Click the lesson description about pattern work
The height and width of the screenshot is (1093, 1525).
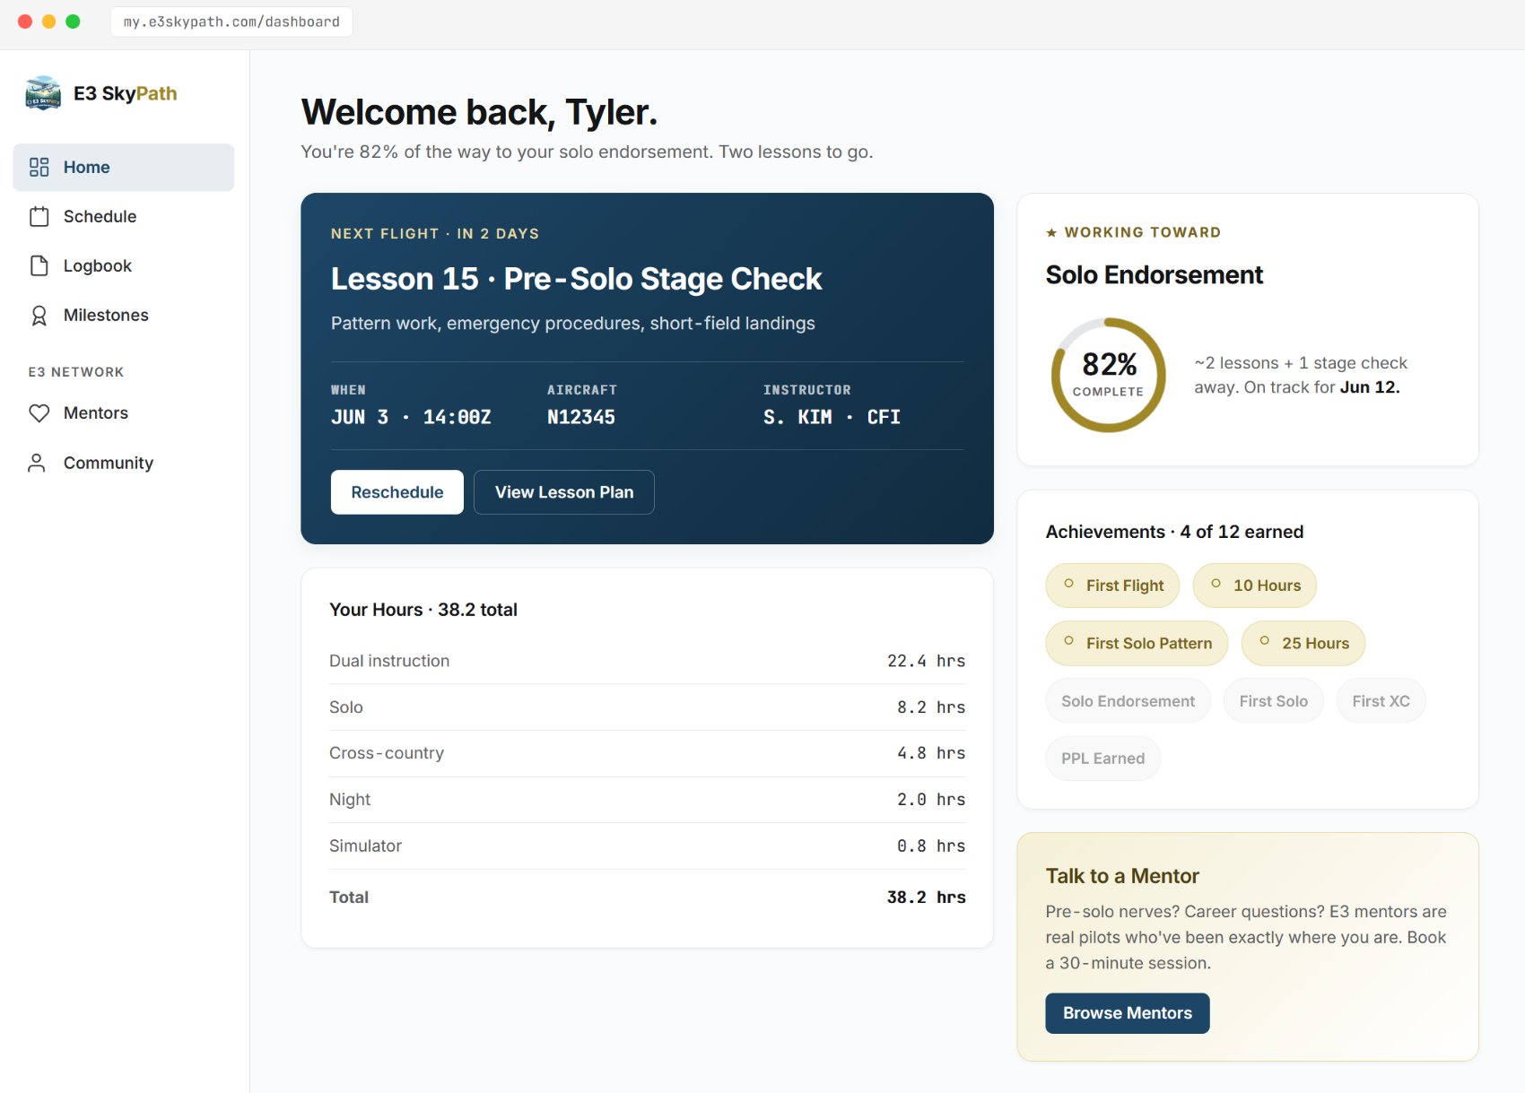(573, 324)
